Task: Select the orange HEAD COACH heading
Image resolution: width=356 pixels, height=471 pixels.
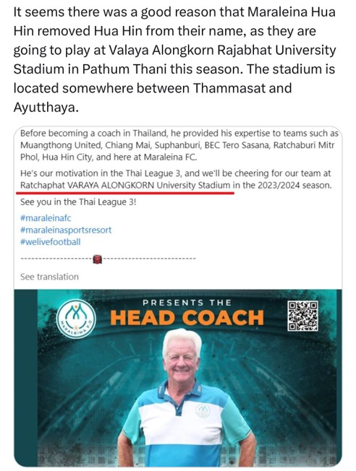Action: pyautogui.click(x=187, y=318)
